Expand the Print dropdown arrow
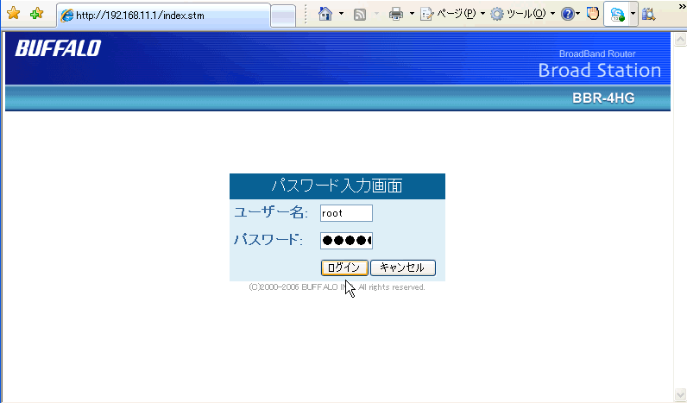This screenshot has height=403, width=687. (x=412, y=14)
